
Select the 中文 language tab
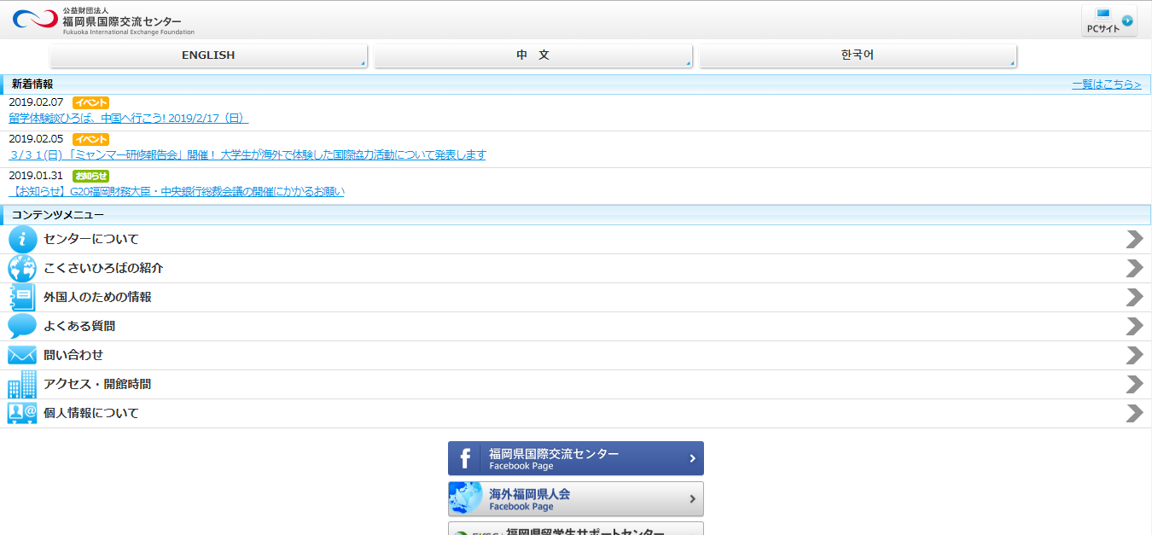(532, 55)
